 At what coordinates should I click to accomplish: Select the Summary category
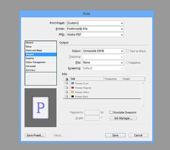(41, 70)
